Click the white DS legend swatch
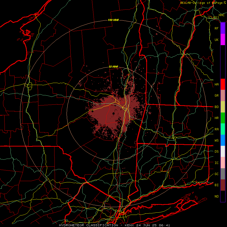The height and width of the screenshot is (227, 227). click(223, 151)
